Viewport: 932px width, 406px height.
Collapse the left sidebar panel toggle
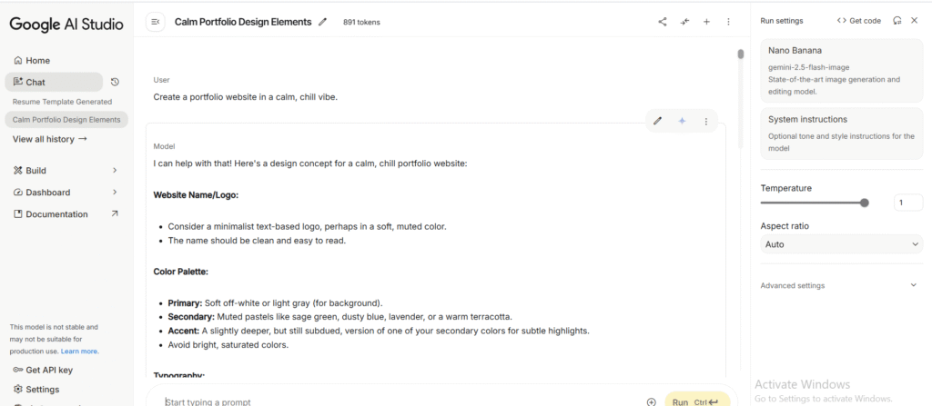click(156, 22)
